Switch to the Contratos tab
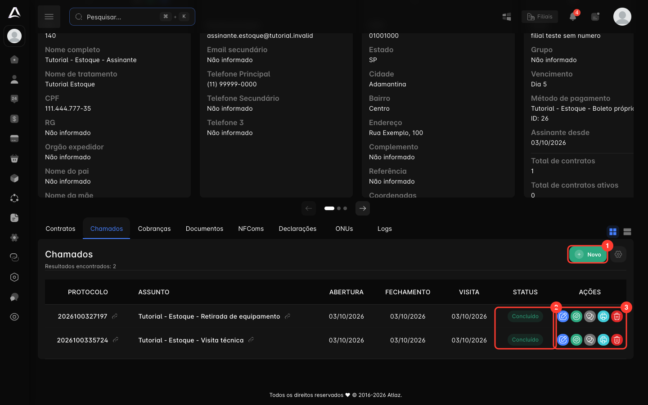 [60, 229]
